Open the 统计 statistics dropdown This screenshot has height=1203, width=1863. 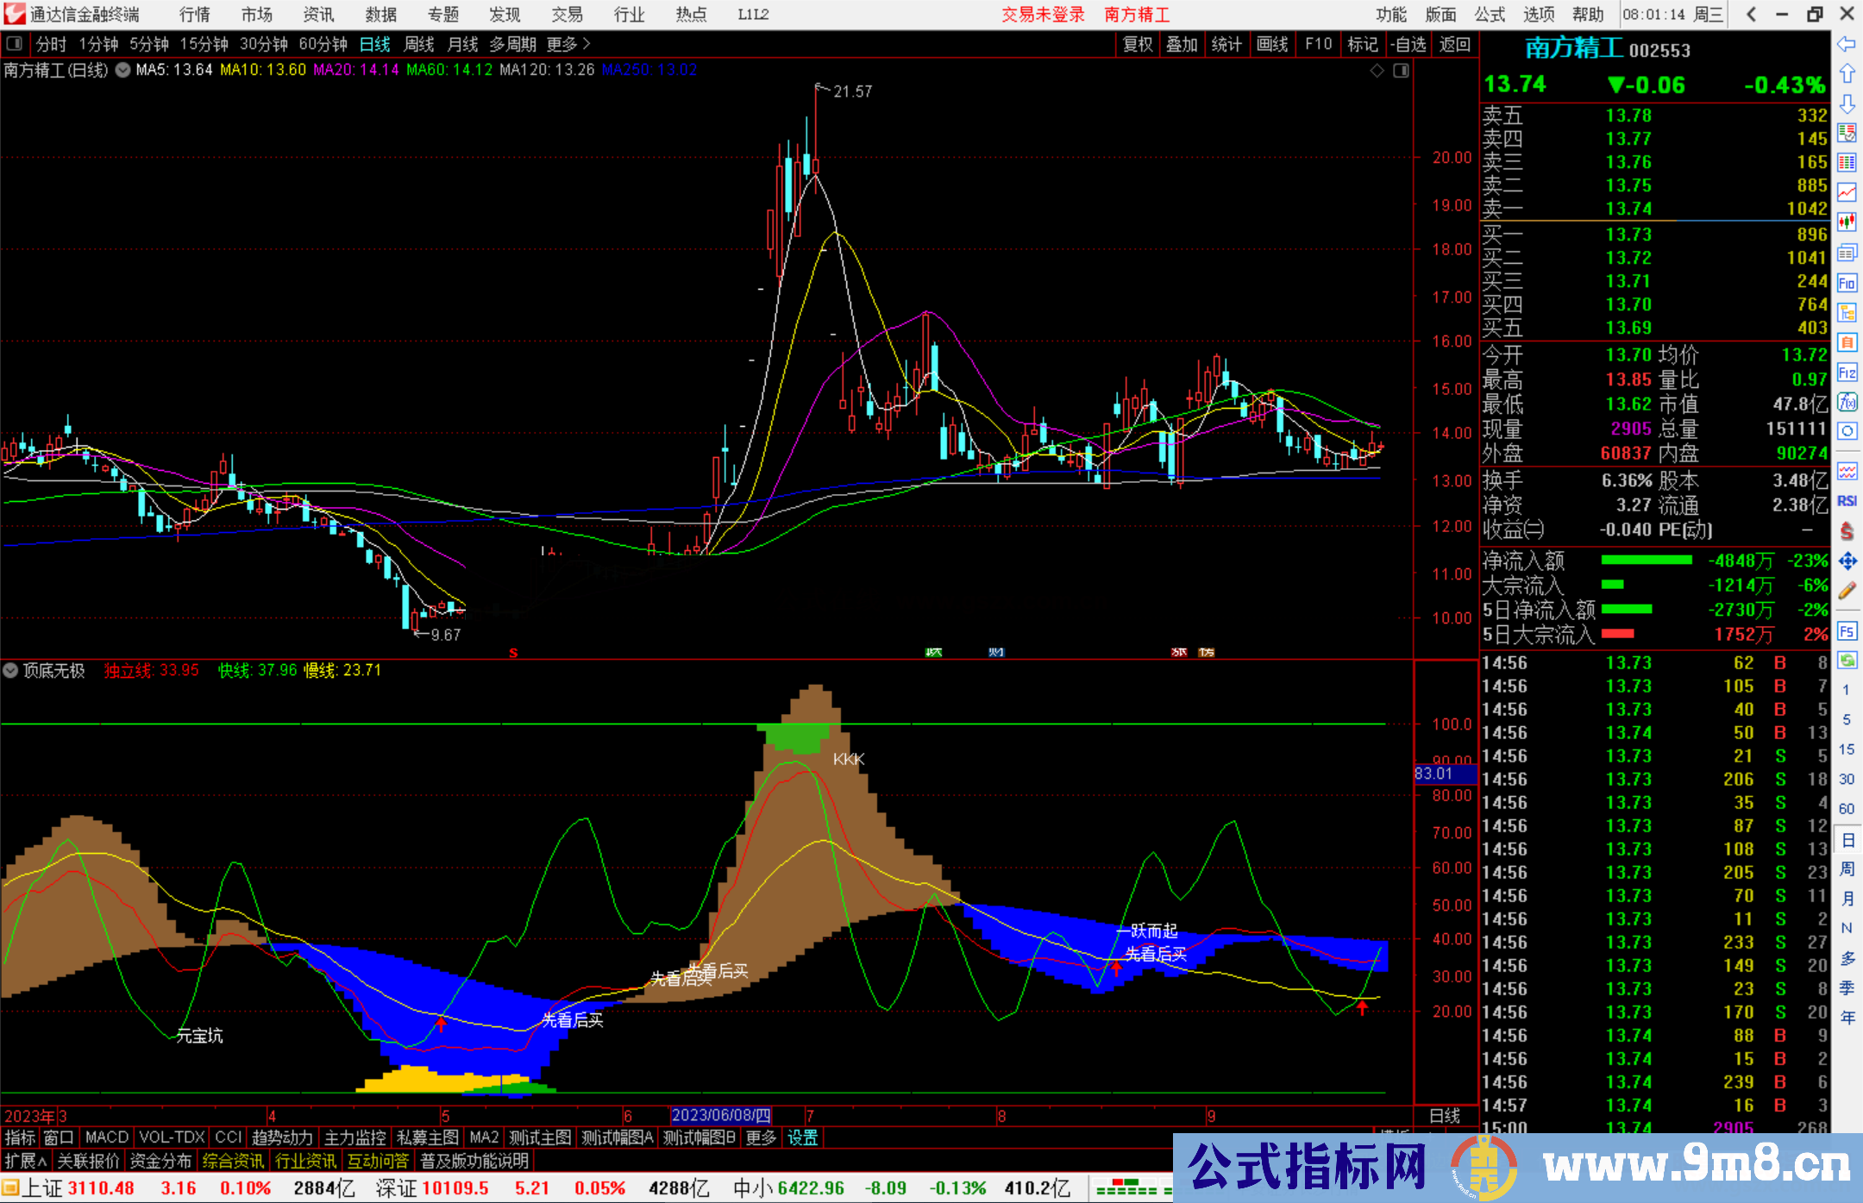click(1226, 44)
